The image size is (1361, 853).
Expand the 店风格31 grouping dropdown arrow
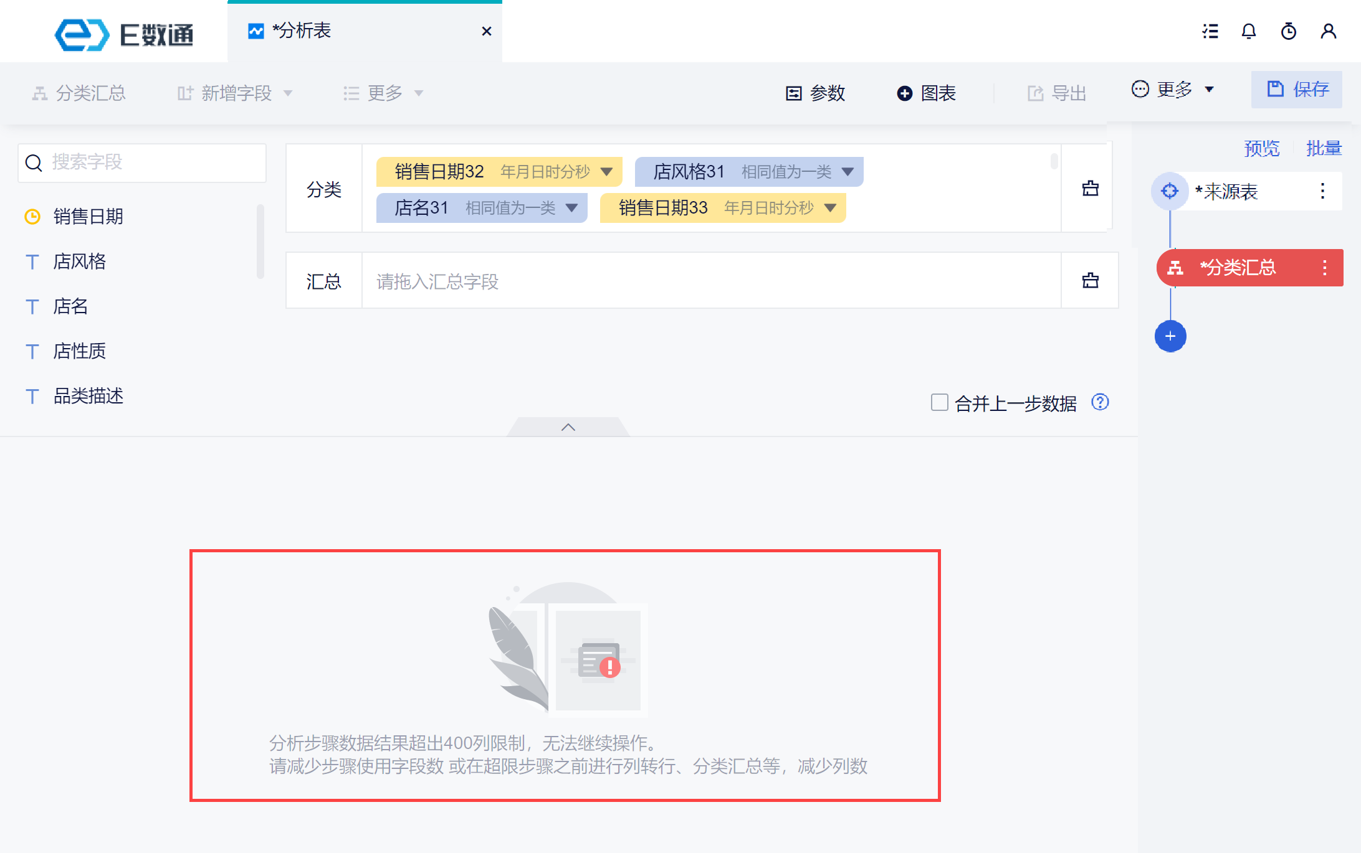tap(848, 172)
